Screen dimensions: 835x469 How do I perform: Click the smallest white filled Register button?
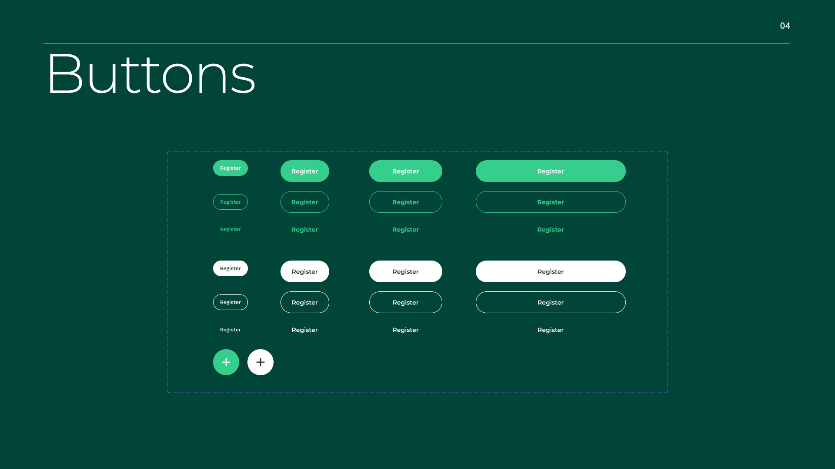[x=230, y=268]
